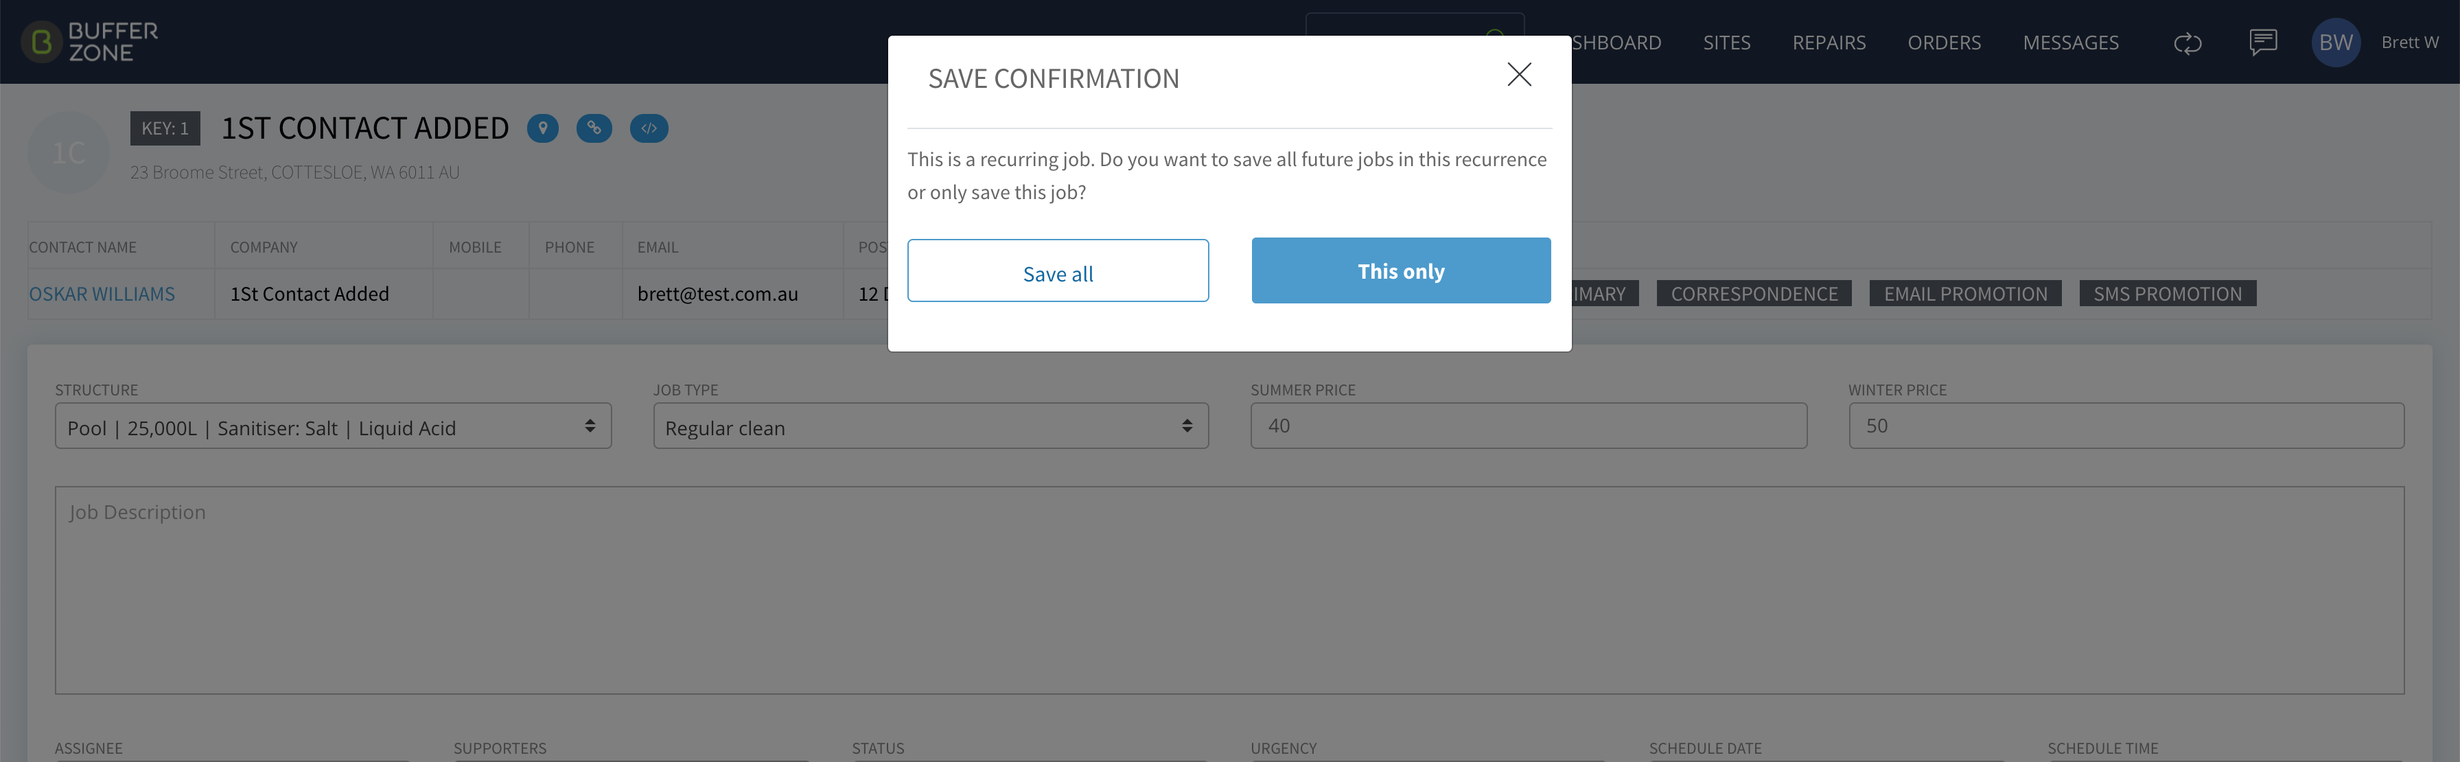Open the embed code icon button
This screenshot has width=2460, height=762.
pos(649,128)
